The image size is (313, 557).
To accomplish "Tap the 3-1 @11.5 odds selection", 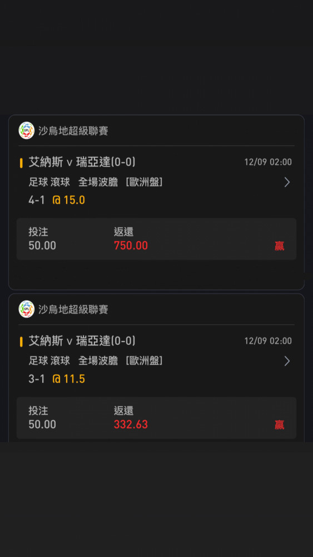I will [57, 379].
